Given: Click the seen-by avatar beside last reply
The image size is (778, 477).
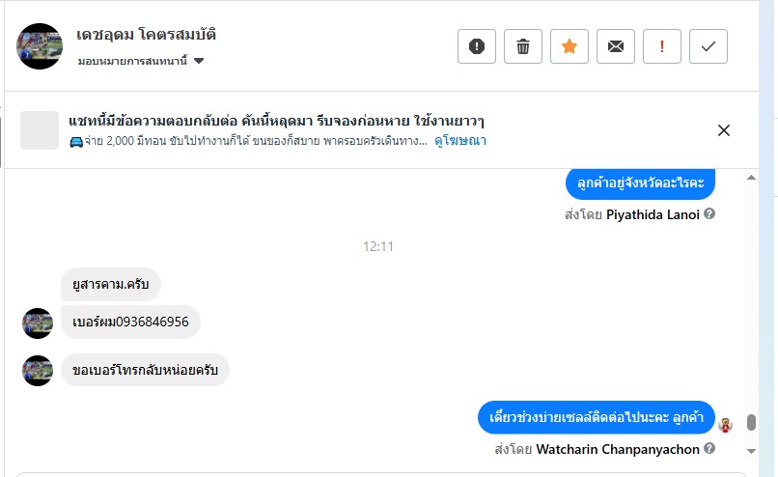Looking at the screenshot, I should [726, 424].
